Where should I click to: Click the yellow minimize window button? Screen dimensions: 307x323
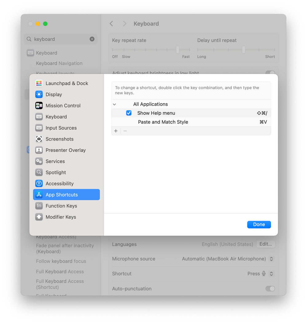38,24
